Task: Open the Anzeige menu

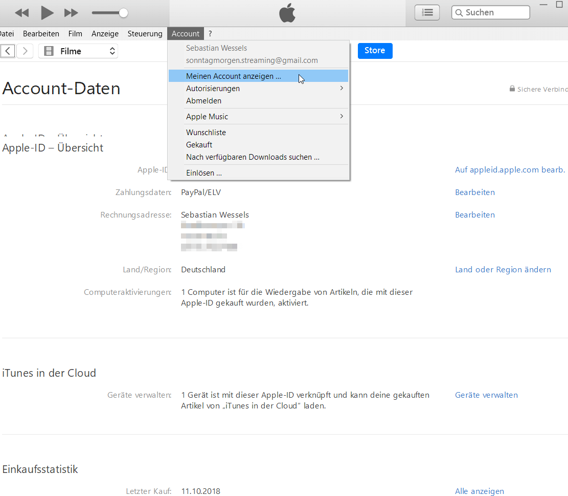Action: 105,34
